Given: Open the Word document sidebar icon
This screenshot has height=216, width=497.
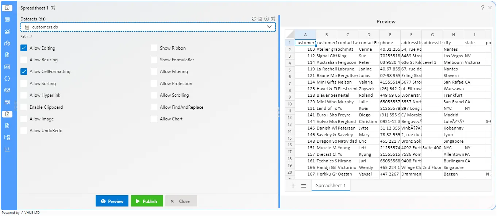Looking at the screenshot, I should [7, 126].
